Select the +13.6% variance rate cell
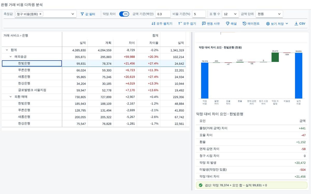 149,90
